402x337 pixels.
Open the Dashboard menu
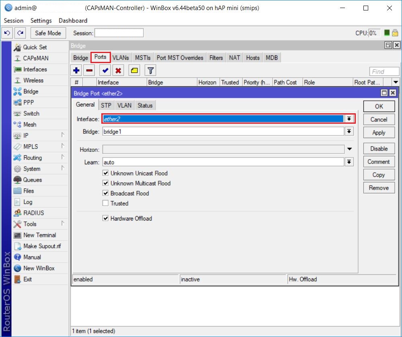73,20
